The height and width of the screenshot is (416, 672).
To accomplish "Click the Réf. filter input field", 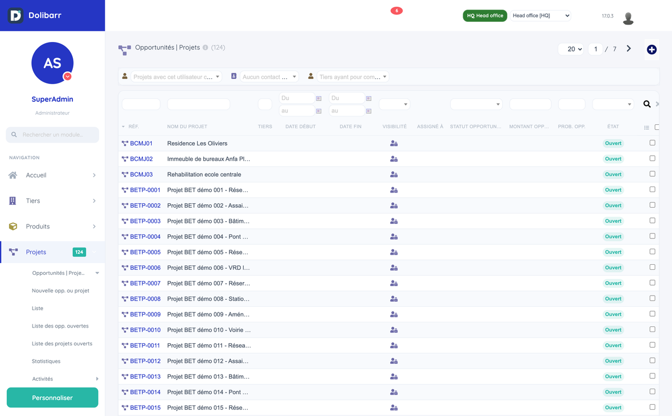I will [x=141, y=104].
